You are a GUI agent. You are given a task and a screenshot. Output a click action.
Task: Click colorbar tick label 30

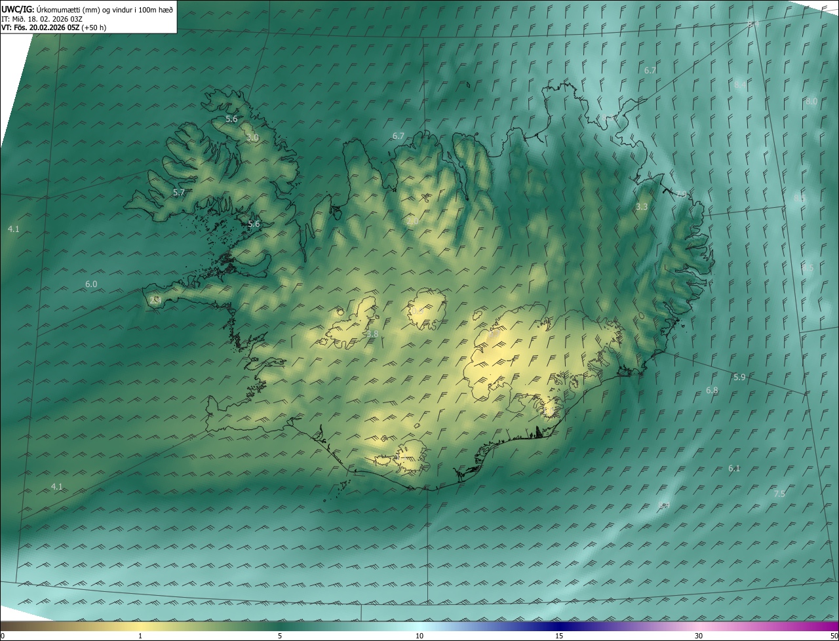699,636
